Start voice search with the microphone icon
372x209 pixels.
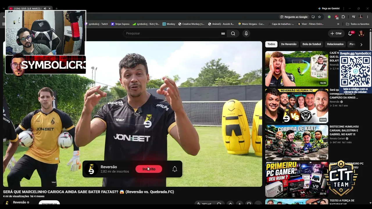click(x=246, y=33)
